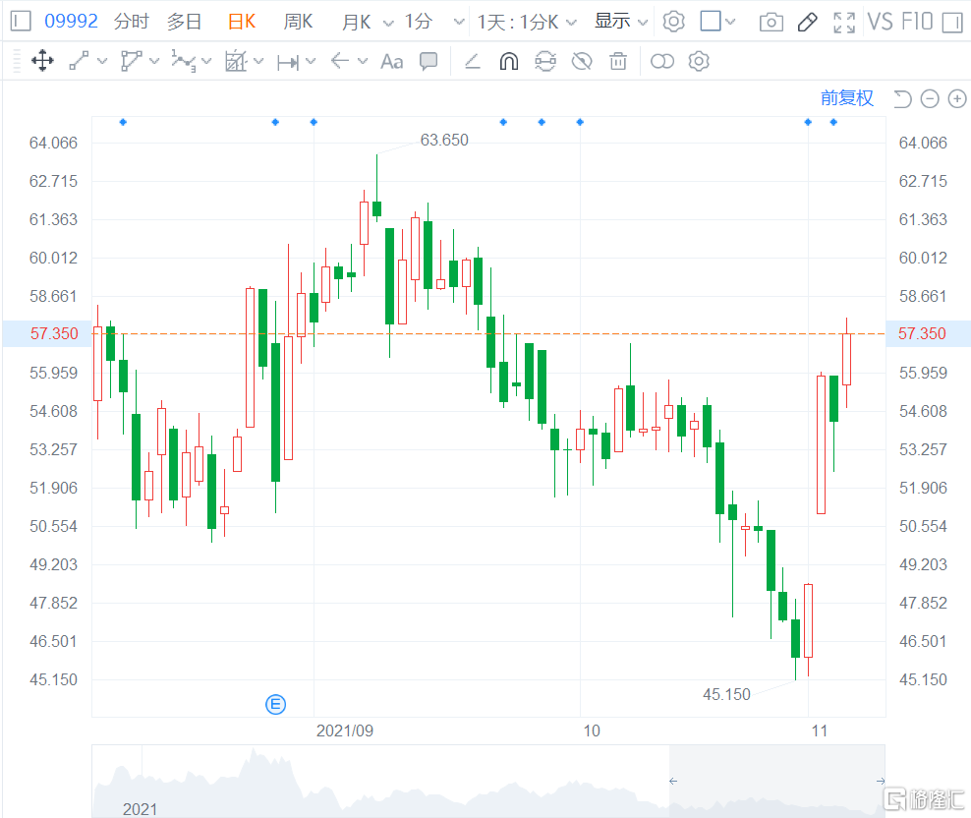The image size is (971, 818).
Task: Toggle hide drawings eye icon
Action: click(x=582, y=62)
